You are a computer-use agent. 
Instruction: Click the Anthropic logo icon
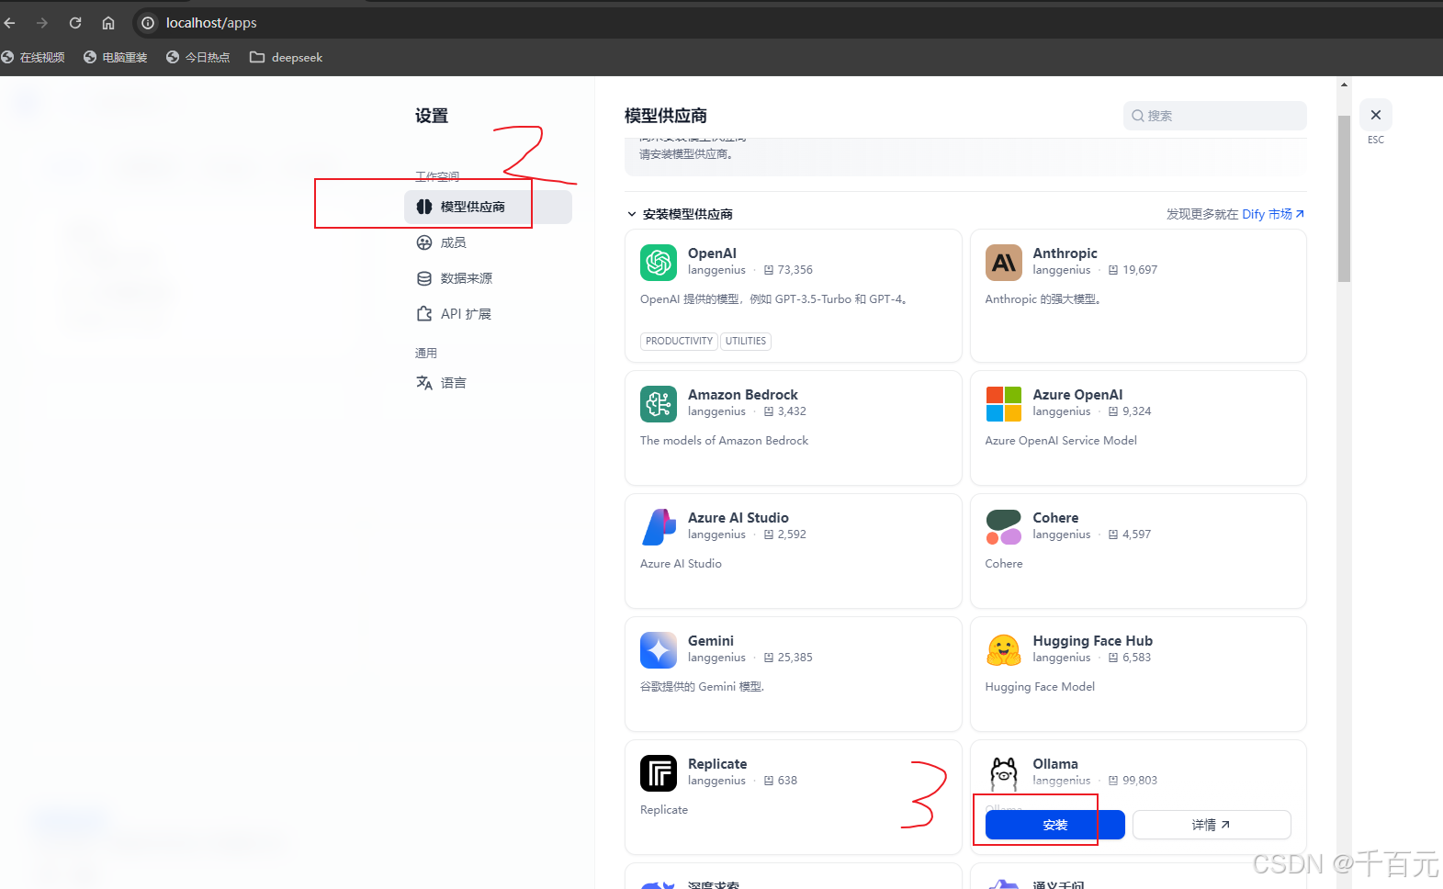coord(1004,263)
